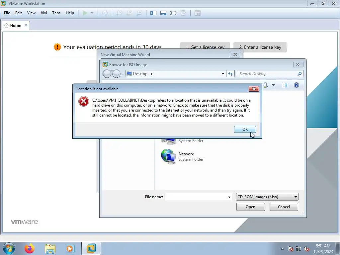340x255 pixels.
Task: Click the console view toolbar icon
Action: [x=198, y=13]
